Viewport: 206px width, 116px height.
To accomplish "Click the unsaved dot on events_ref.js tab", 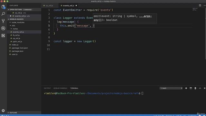I will (x=76, y=5).
